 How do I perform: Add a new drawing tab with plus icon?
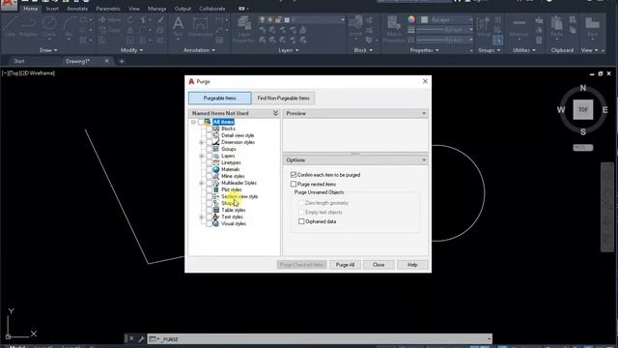click(x=122, y=61)
